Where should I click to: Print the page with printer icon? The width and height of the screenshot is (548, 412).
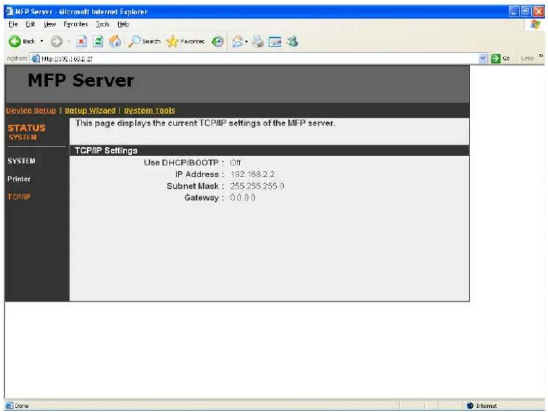coord(258,42)
